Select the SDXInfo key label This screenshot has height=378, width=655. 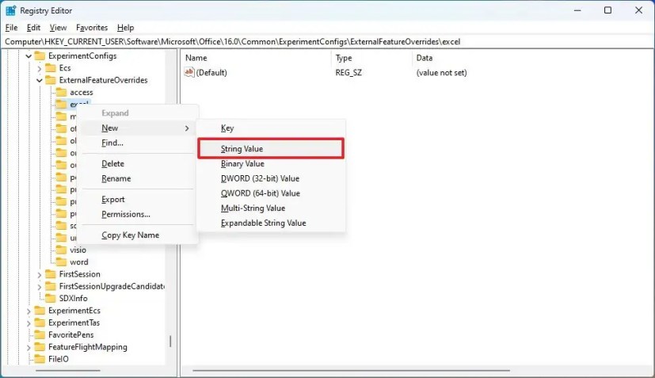pos(73,299)
